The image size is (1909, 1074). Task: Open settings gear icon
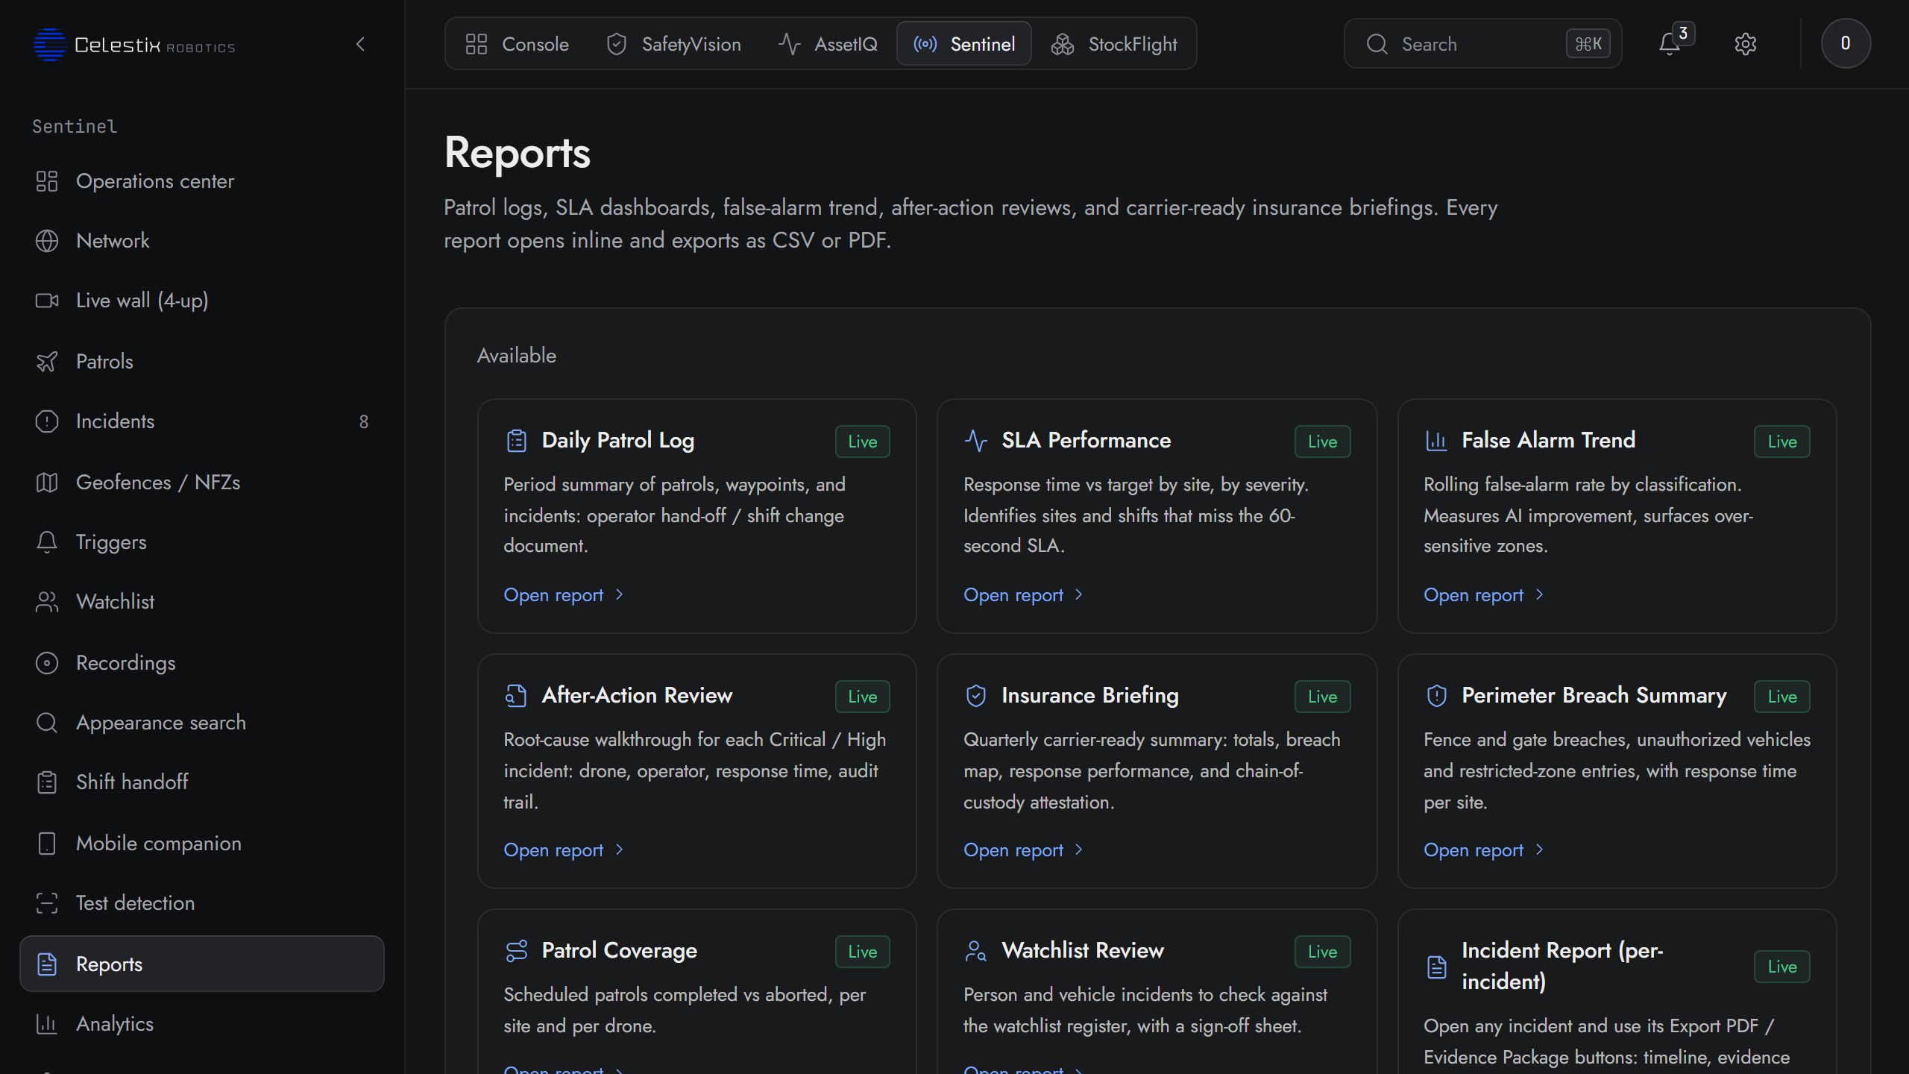click(x=1745, y=44)
